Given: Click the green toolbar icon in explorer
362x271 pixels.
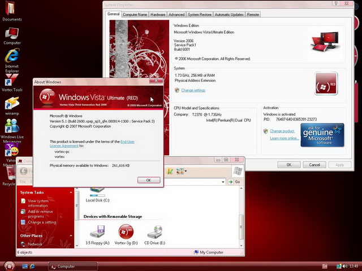Looking at the screenshot, I should (170, 171).
